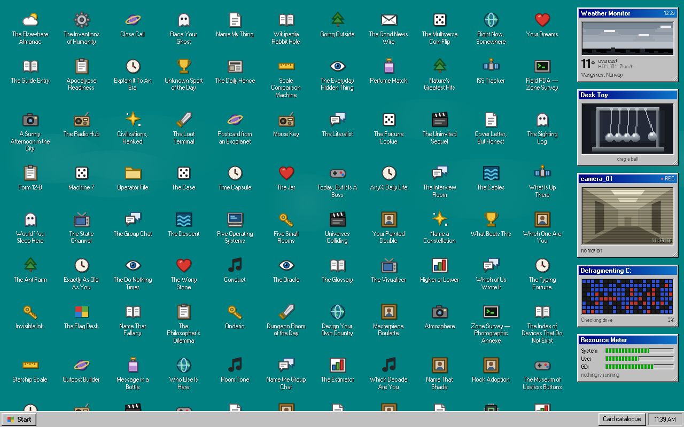The height and width of the screenshot is (427, 684).
Task: Open Five Small Rooms key icon
Action: tap(286, 220)
